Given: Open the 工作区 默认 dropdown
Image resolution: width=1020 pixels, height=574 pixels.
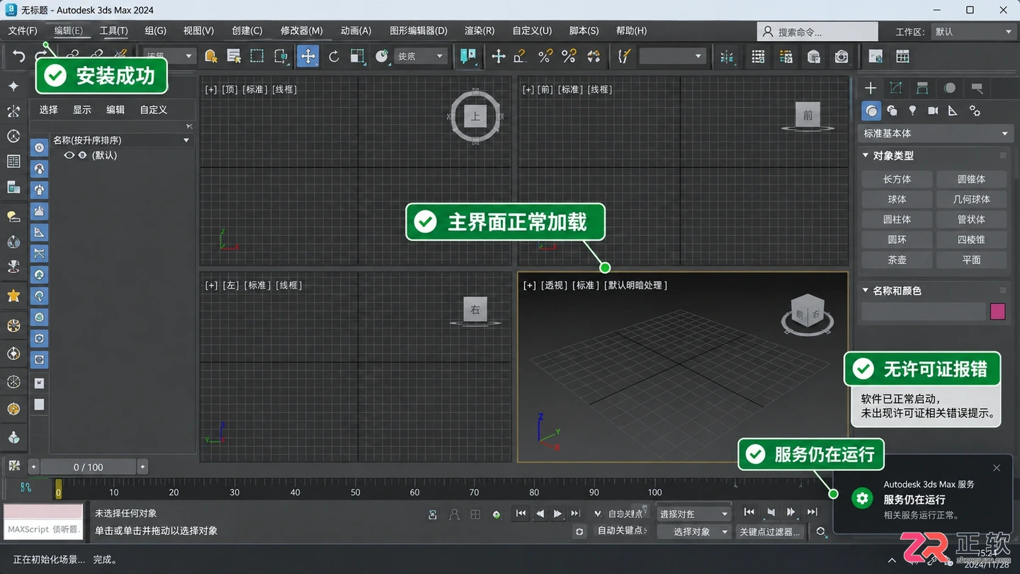Looking at the screenshot, I should point(975,32).
